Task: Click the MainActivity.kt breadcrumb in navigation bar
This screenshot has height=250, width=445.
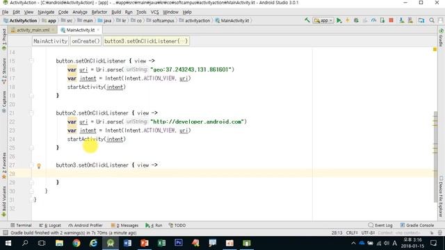Action: point(232,20)
